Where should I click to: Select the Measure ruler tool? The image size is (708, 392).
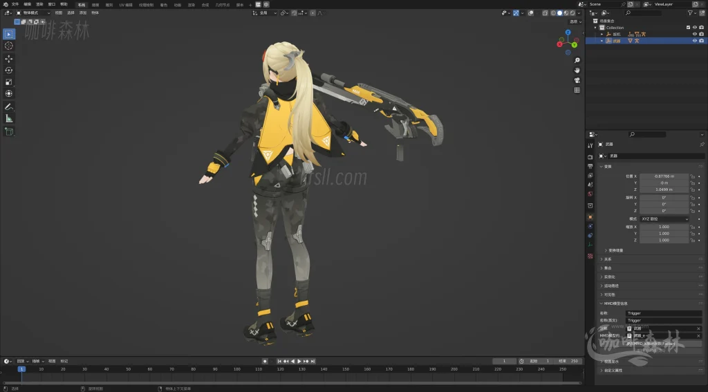coord(8,118)
